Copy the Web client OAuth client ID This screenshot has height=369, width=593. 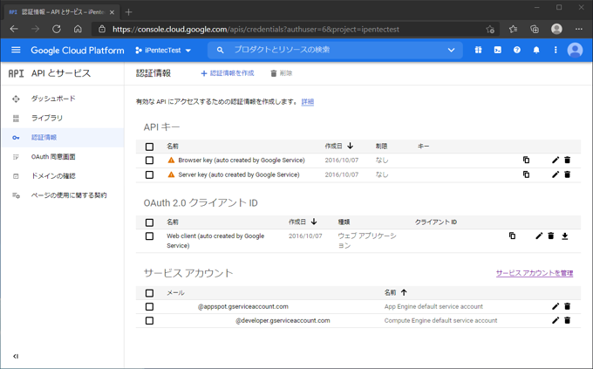click(512, 236)
